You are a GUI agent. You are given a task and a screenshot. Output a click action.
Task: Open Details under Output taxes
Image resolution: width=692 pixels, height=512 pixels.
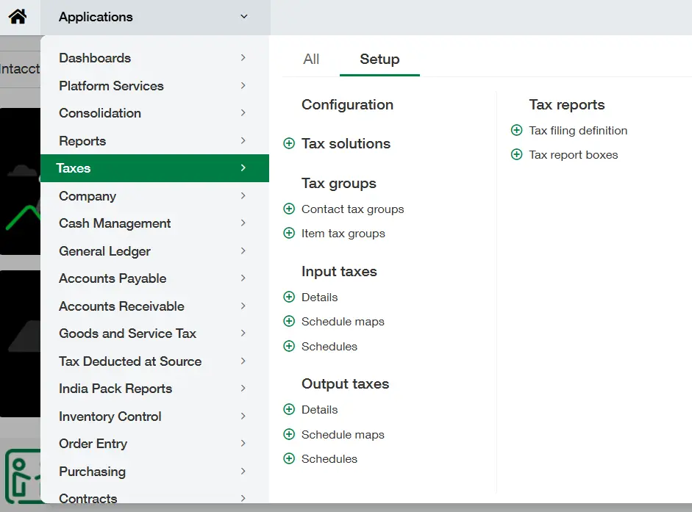click(319, 410)
